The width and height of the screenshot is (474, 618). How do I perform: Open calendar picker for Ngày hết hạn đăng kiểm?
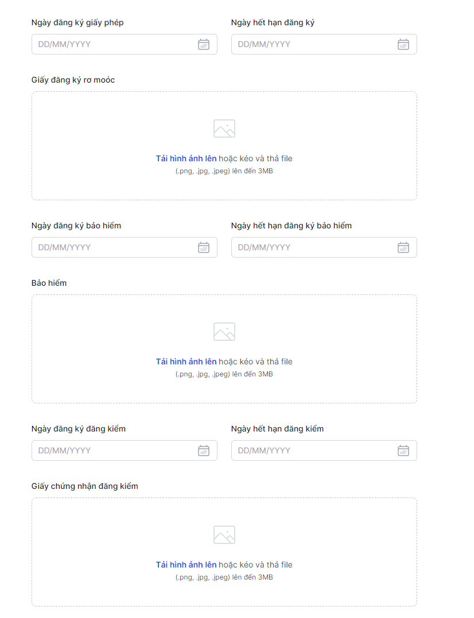403,450
